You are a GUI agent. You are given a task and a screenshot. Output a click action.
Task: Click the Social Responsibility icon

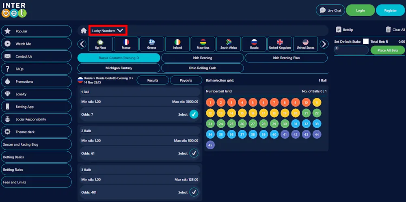pyautogui.click(x=7, y=119)
